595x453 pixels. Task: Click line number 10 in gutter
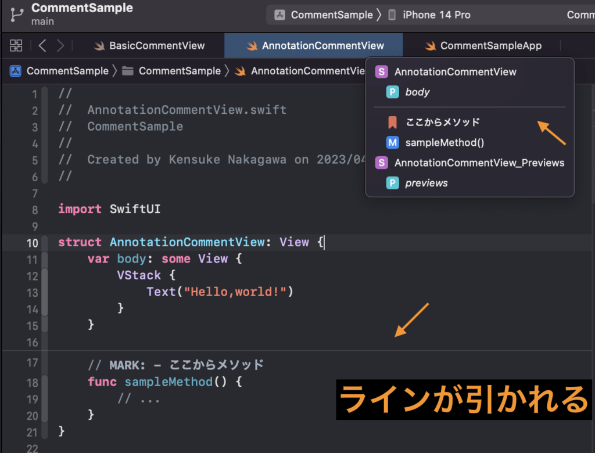click(x=33, y=243)
